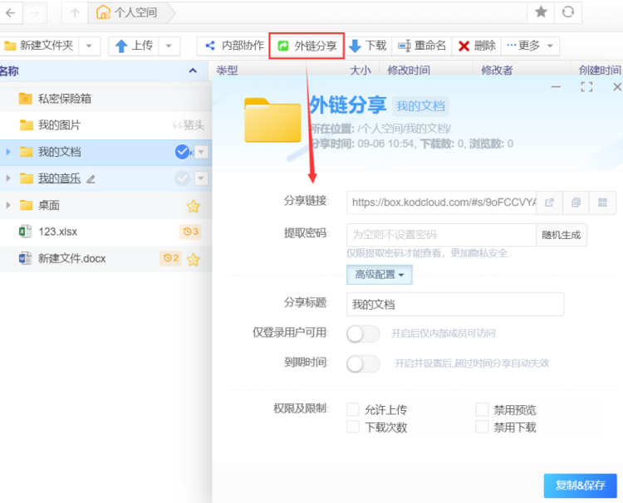Click 外链分享 in the toolbar
Screen dimensions: 623x503
click(307, 46)
